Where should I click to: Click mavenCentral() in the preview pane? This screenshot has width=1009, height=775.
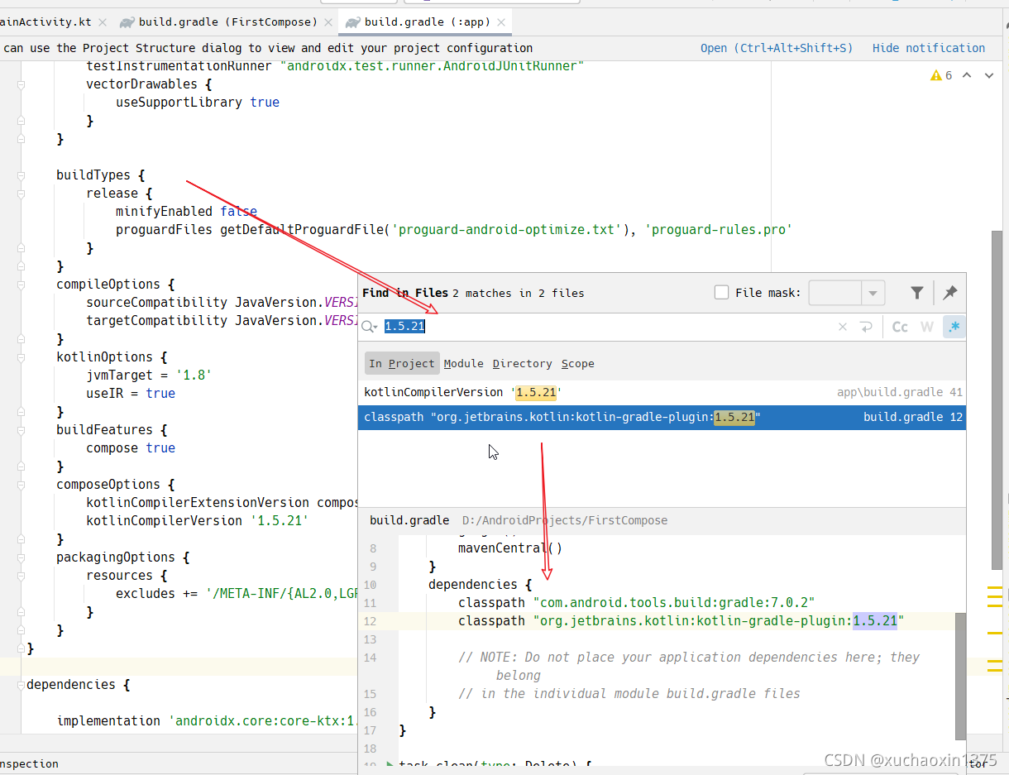[510, 548]
